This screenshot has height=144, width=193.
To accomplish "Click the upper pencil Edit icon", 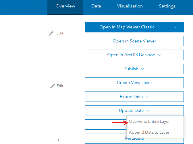I will pos(51,33).
